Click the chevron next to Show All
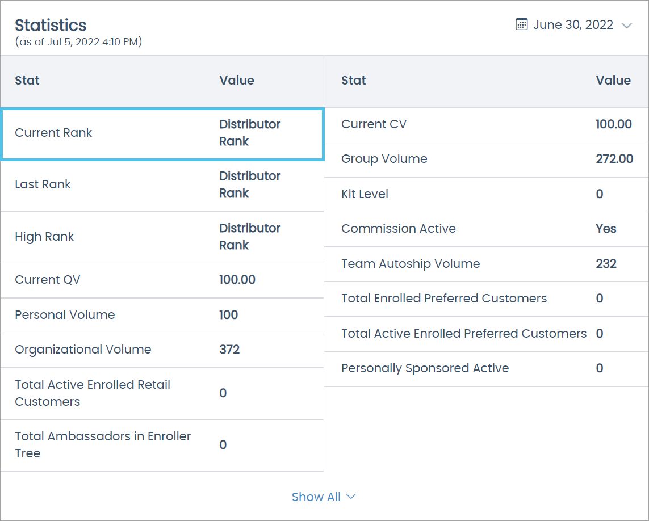The height and width of the screenshot is (521, 649). 351,497
